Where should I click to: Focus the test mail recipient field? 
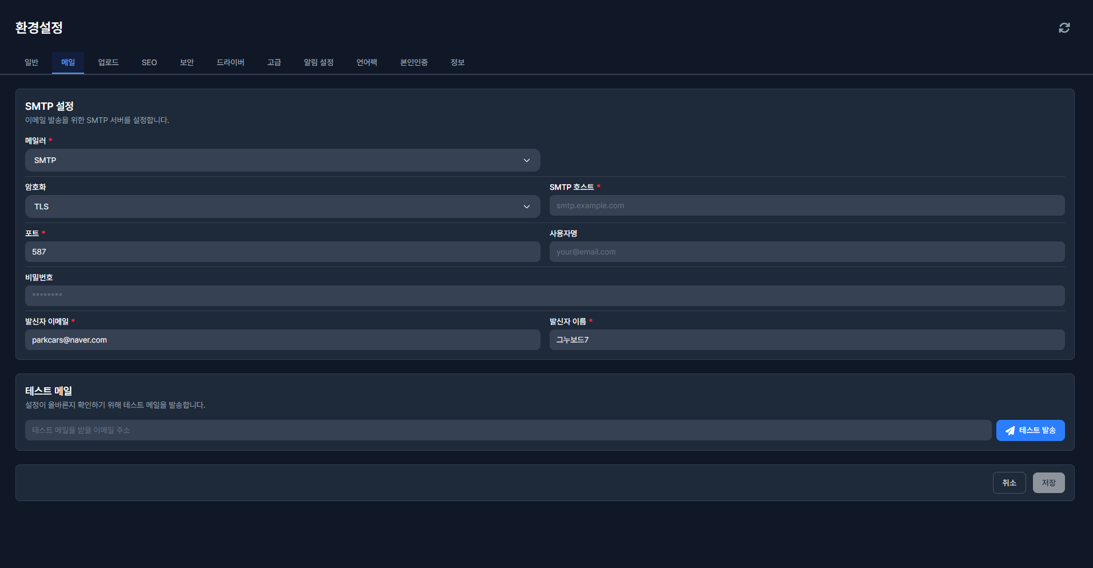[x=508, y=430]
